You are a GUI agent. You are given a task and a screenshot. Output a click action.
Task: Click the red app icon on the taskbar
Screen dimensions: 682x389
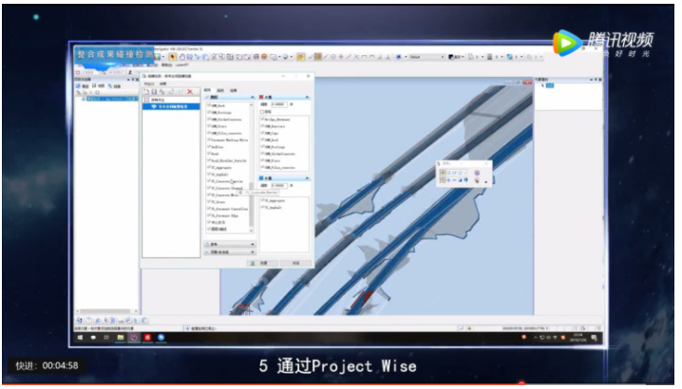click(147, 337)
